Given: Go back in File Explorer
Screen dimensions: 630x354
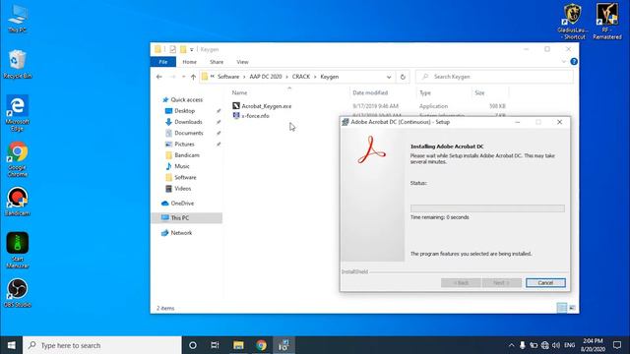Looking at the screenshot, I should (x=159, y=77).
